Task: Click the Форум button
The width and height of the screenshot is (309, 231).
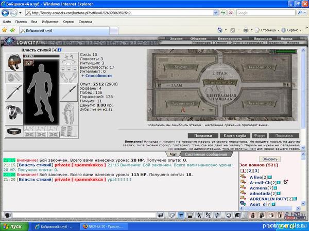Action: pyautogui.click(x=260, y=136)
